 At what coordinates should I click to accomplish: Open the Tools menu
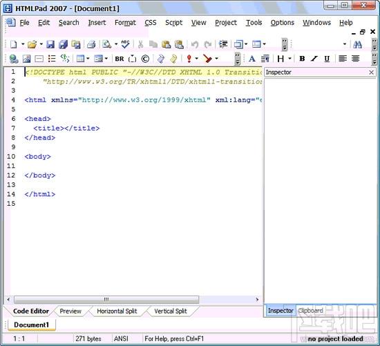(x=254, y=23)
